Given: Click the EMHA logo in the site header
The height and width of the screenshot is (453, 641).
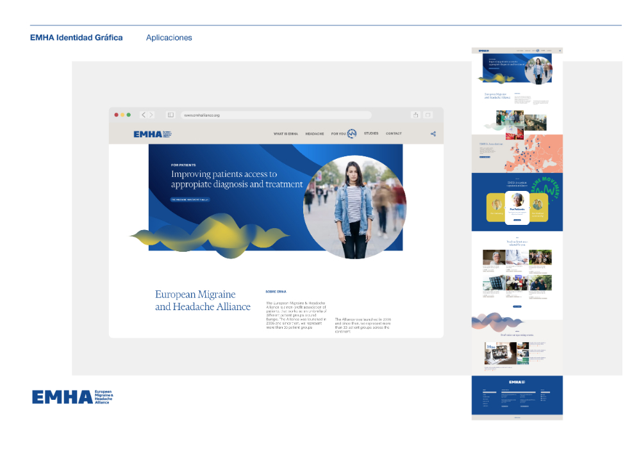Looking at the screenshot, I should click(153, 134).
